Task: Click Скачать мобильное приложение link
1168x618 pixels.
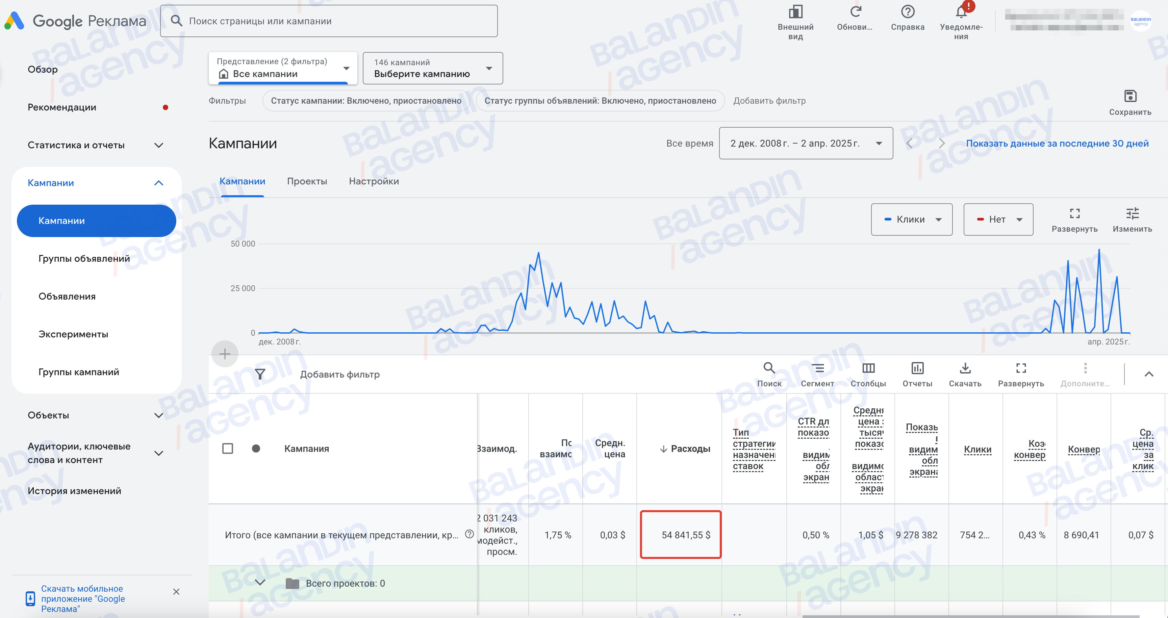Action: [x=83, y=598]
